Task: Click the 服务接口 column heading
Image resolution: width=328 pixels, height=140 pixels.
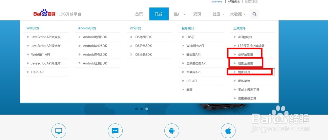Action: [x=188, y=28]
